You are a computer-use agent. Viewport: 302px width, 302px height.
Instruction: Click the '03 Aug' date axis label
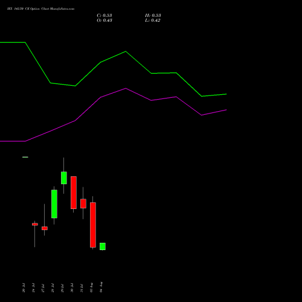click(91, 288)
